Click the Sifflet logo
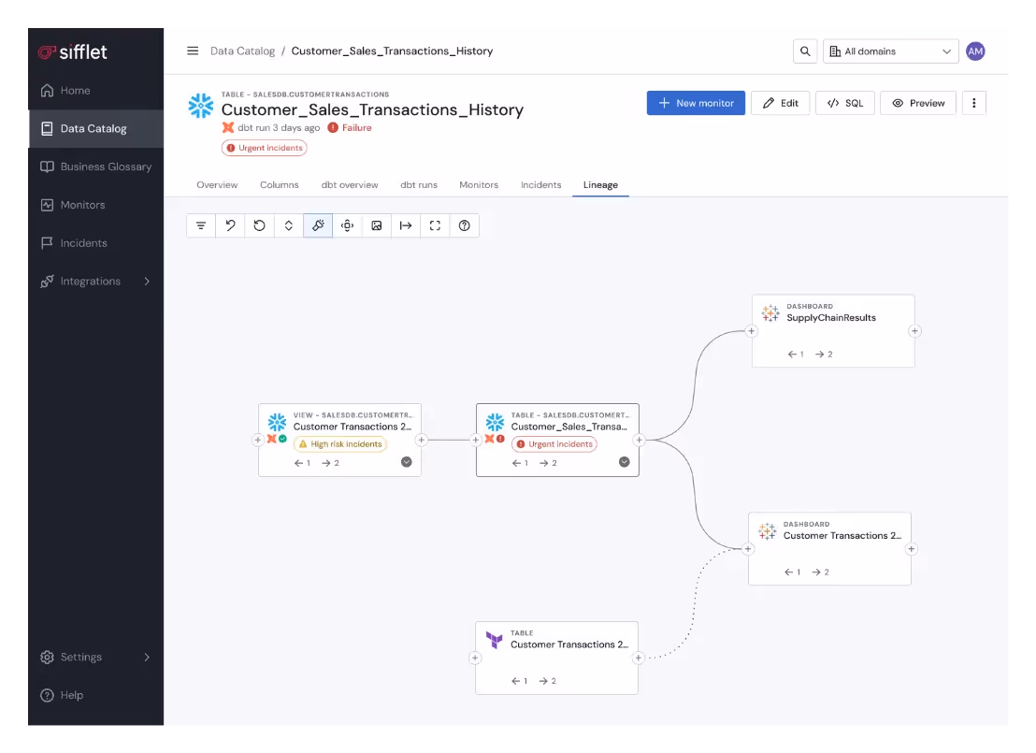Viewport: 1036px width, 753px height. coord(73,52)
